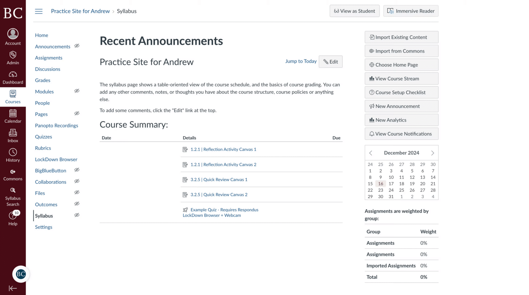Advance the mini calendar to January
Screen dimensions: 529x295
coord(433,153)
